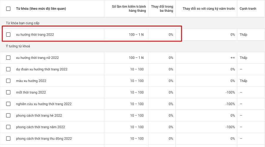Tick 'phong cách thời trang thu đông 2022' checkbox
Image resolution: width=265 pixels, height=147 pixels.
pos(8,138)
